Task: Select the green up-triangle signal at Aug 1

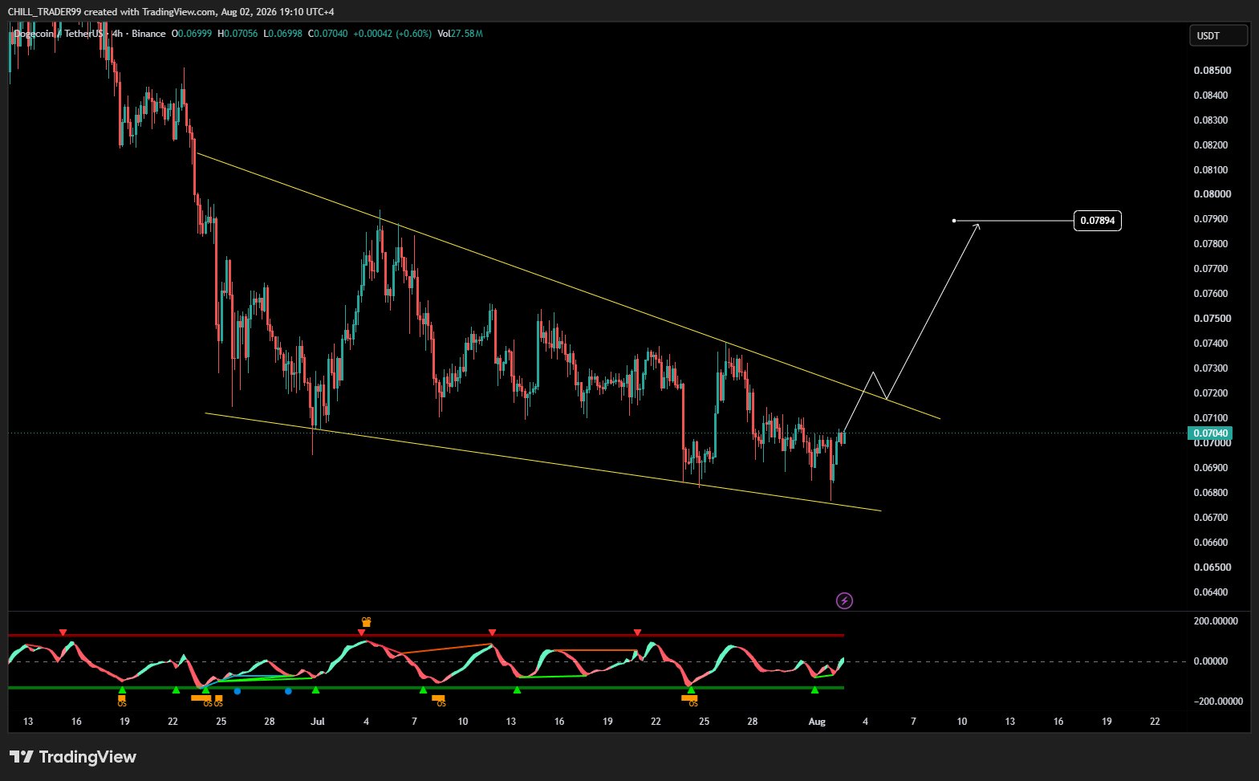Action: click(814, 690)
